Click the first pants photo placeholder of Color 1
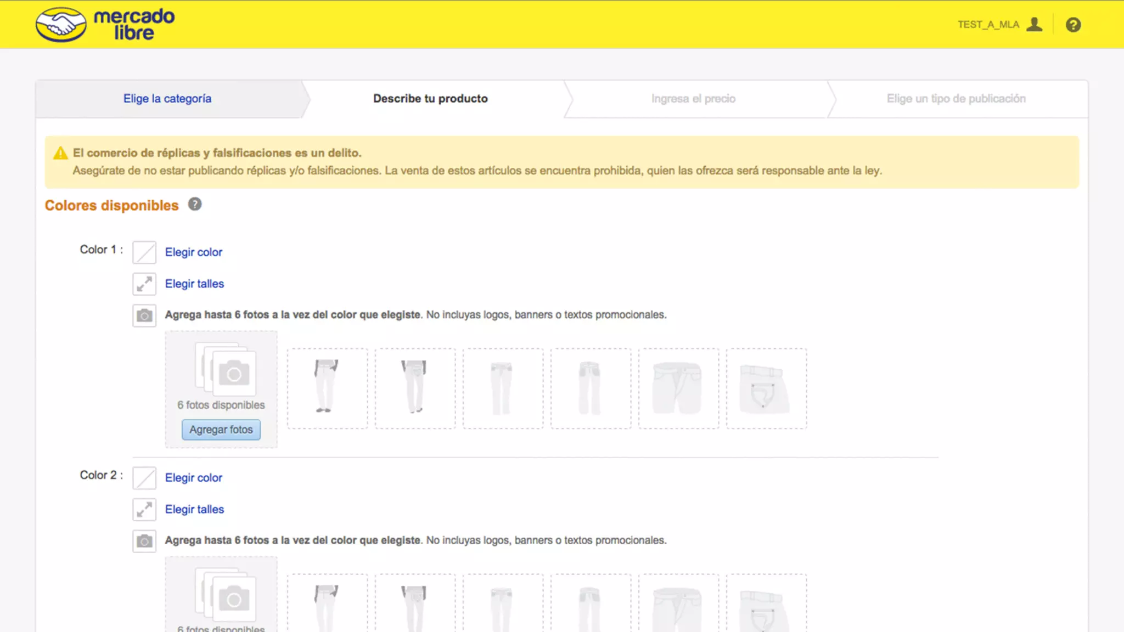Image resolution: width=1124 pixels, height=632 pixels. tap(327, 388)
